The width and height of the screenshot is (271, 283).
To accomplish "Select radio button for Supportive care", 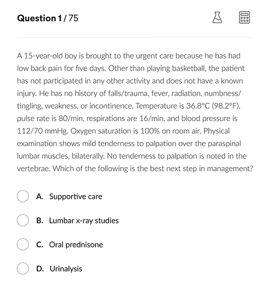I will pos(23,196).
